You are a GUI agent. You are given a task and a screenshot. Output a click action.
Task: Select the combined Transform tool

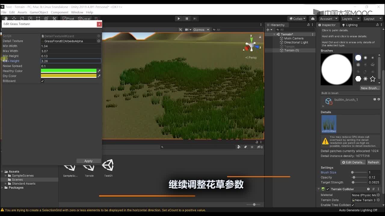click(x=46, y=19)
